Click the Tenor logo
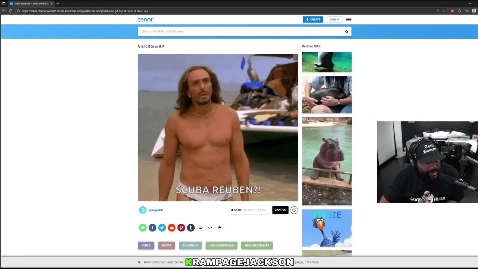Viewport: 478px width, 269px height. point(146,19)
